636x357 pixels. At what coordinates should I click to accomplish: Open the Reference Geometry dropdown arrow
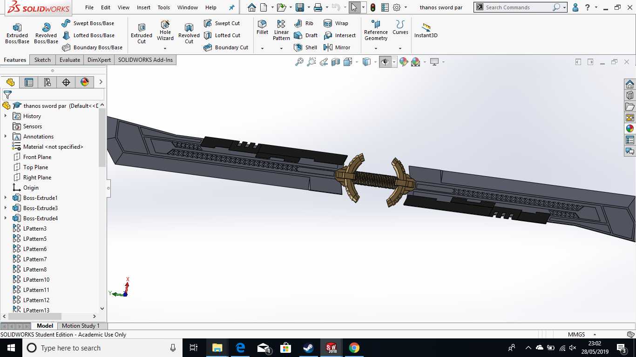point(376,48)
